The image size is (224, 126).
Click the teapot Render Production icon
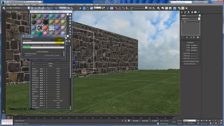(x=187, y=8)
